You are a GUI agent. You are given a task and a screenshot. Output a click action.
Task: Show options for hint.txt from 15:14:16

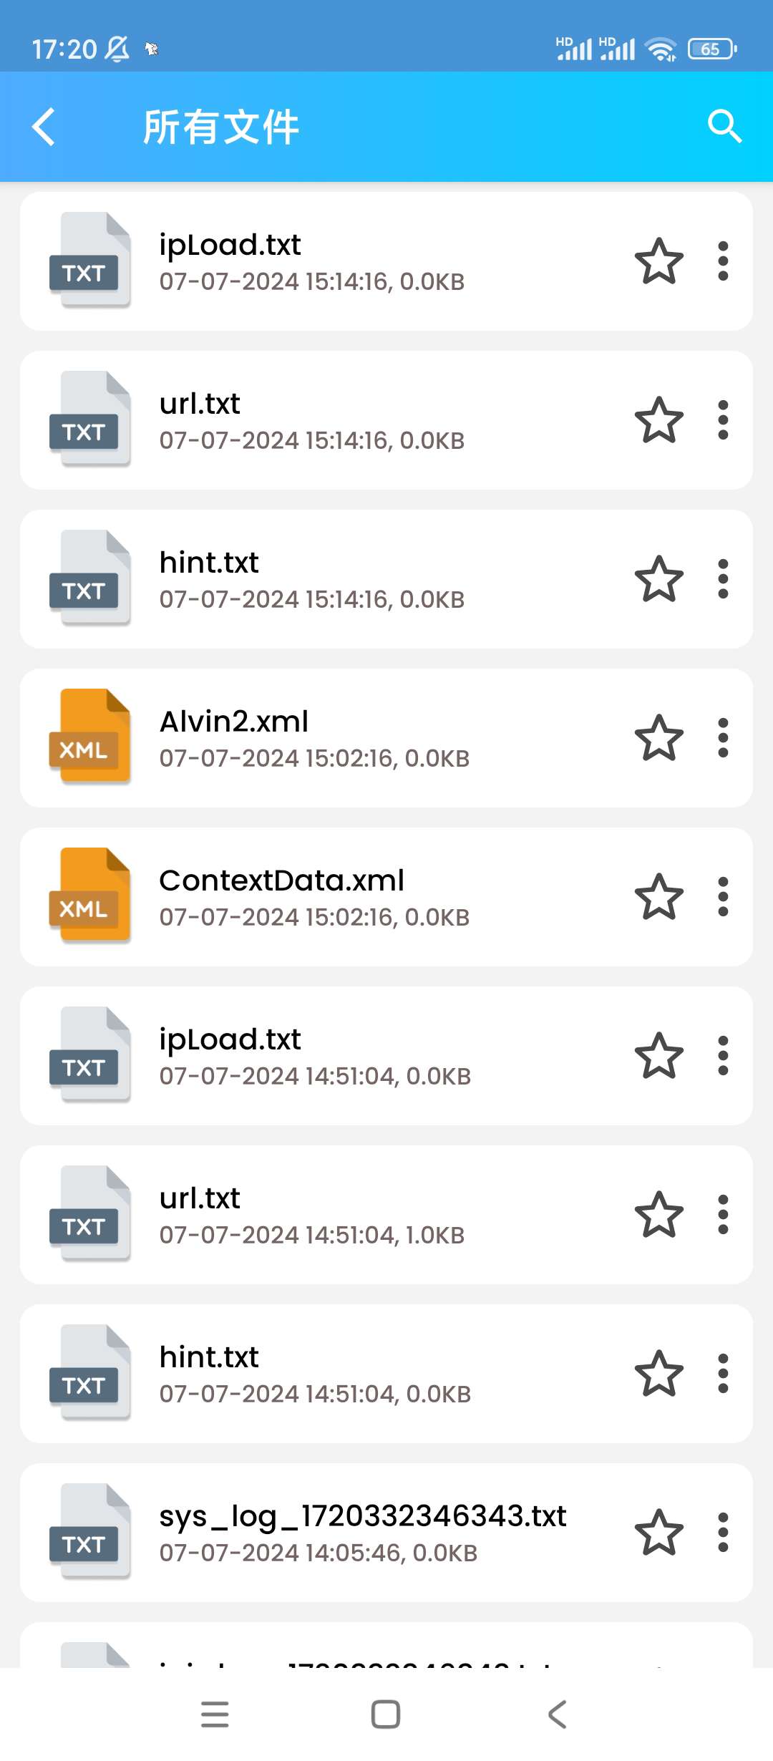[x=723, y=579]
